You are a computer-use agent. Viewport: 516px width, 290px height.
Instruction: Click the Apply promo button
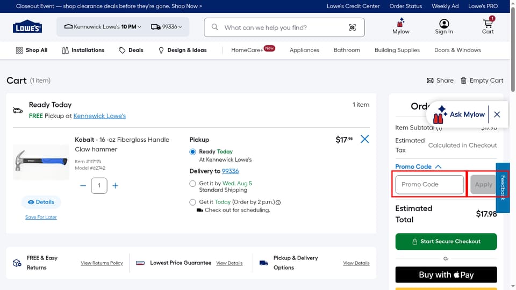point(483,184)
